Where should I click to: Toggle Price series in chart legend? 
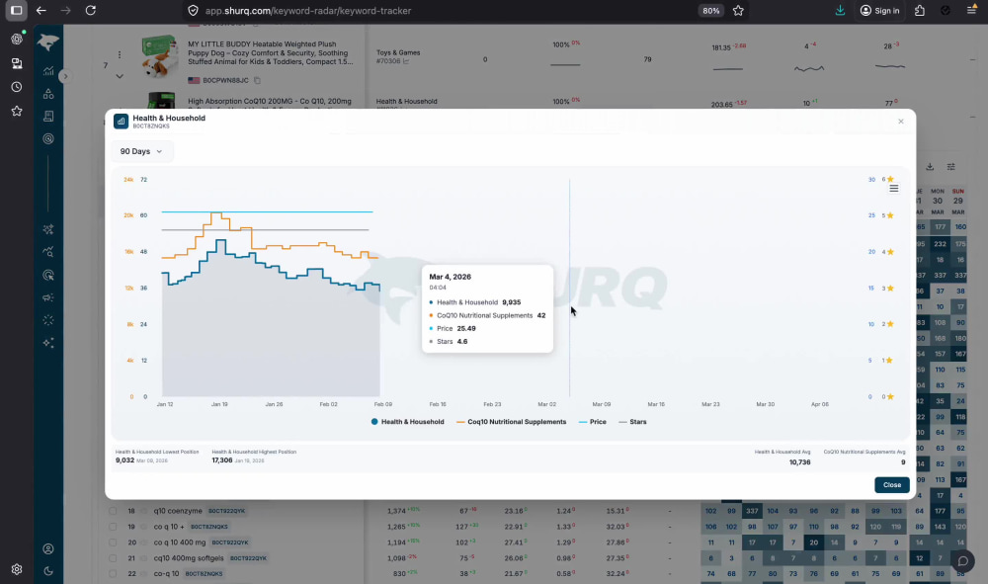tap(592, 422)
